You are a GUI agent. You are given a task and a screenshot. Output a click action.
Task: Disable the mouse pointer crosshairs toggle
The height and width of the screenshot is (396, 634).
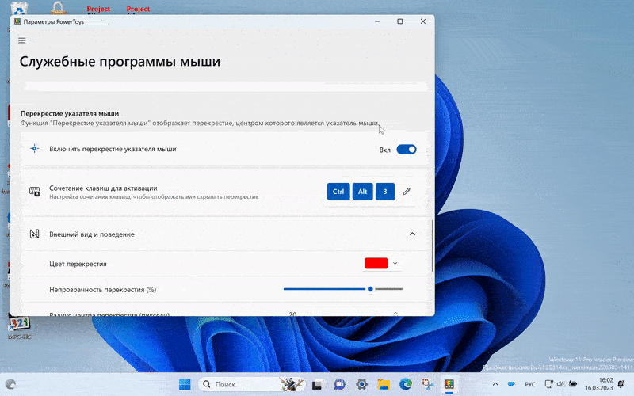pos(407,150)
